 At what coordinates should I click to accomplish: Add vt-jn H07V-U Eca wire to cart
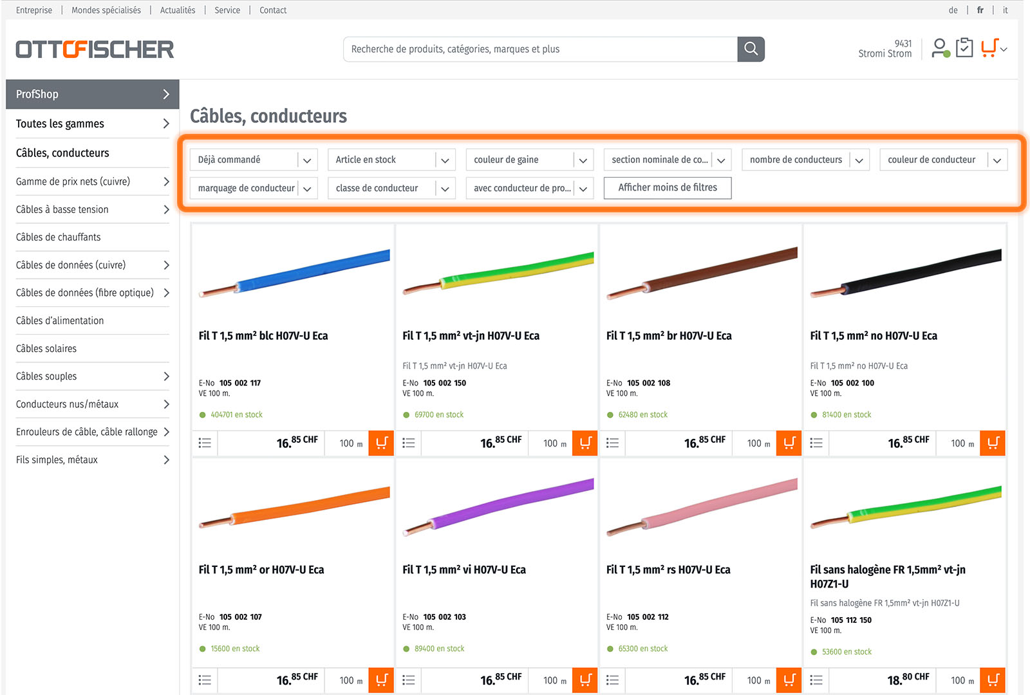click(585, 443)
